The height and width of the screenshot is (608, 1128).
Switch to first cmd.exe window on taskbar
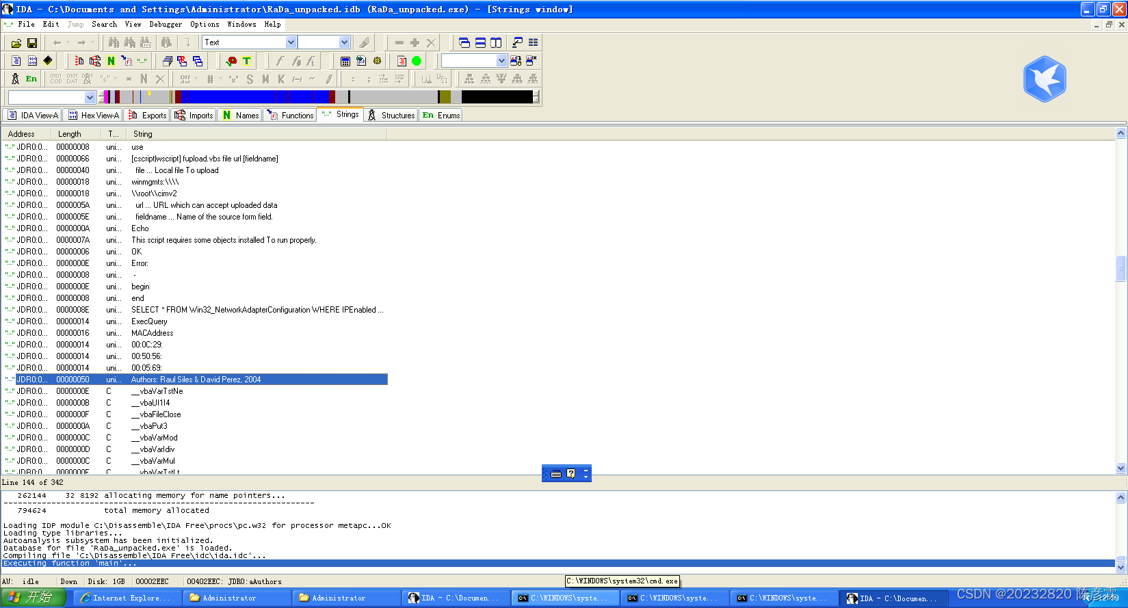pos(565,598)
